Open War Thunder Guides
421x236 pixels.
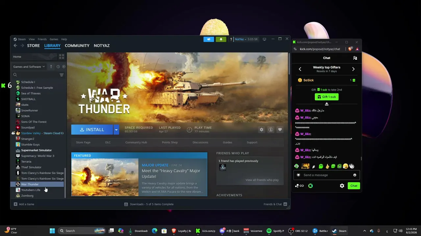[228, 142]
